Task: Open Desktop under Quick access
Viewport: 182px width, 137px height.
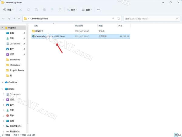Action: tap(12, 33)
